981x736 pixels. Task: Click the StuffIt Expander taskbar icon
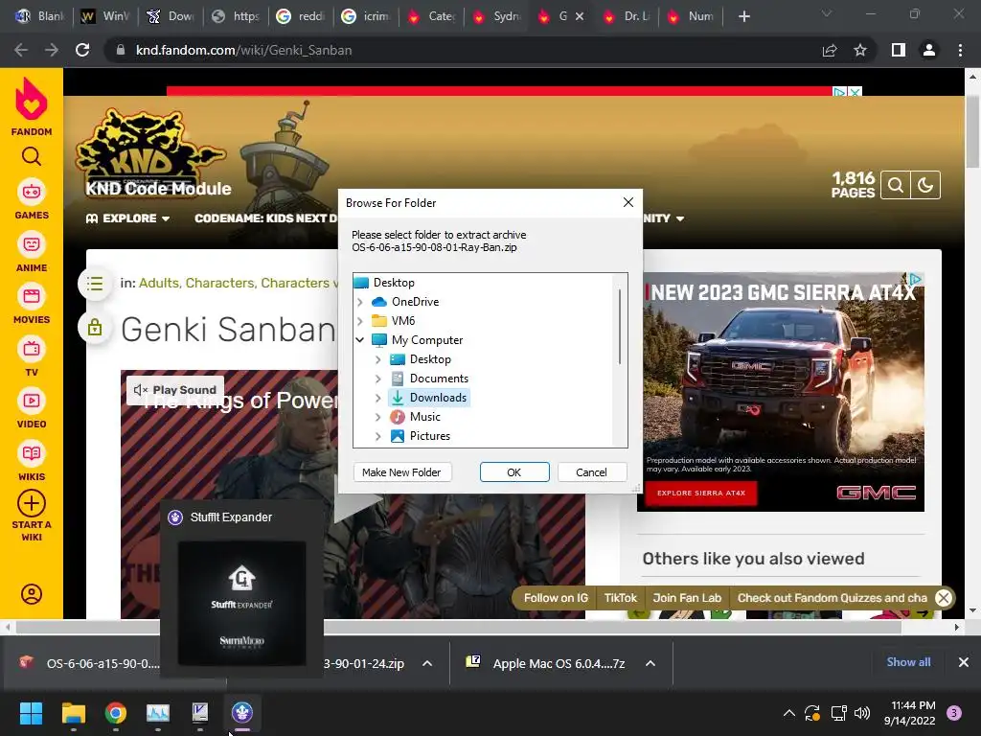[242, 713]
